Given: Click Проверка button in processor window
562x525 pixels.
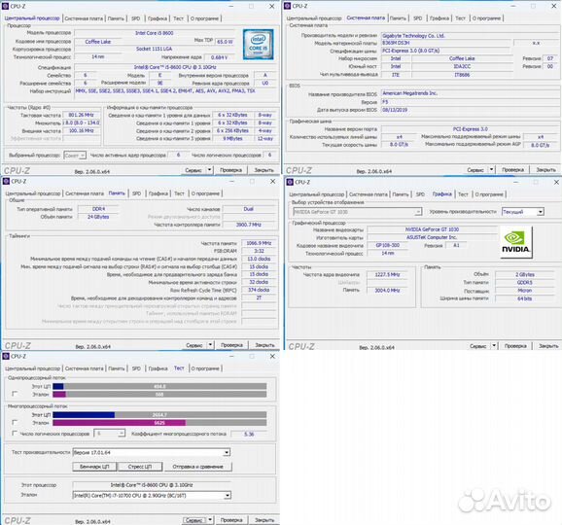Looking at the screenshot, I should tap(230, 170).
